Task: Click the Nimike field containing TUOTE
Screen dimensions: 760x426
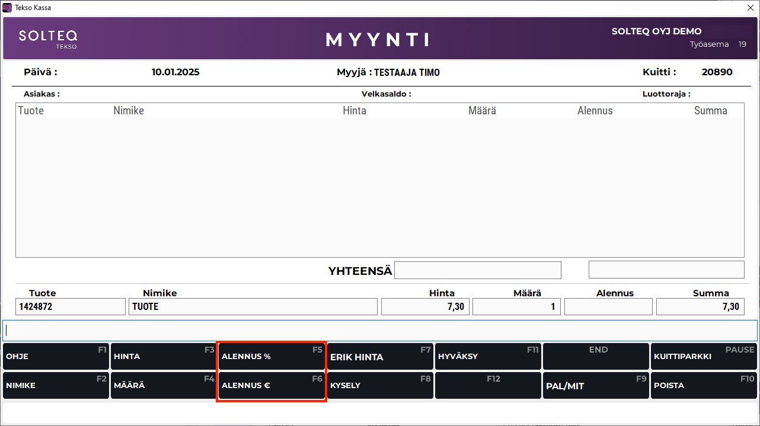Action: tap(253, 306)
